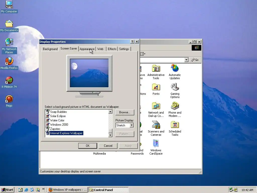The image size is (257, 193).
Task: Open the Control Panel address bar dropdown
Action: pyautogui.click(x=186, y=60)
